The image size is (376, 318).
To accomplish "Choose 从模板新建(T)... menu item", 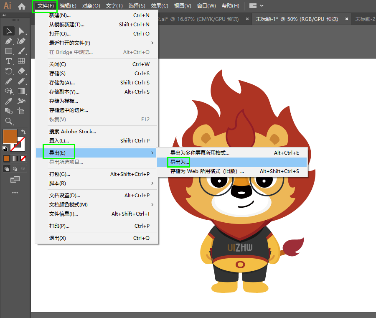I will [97, 25].
